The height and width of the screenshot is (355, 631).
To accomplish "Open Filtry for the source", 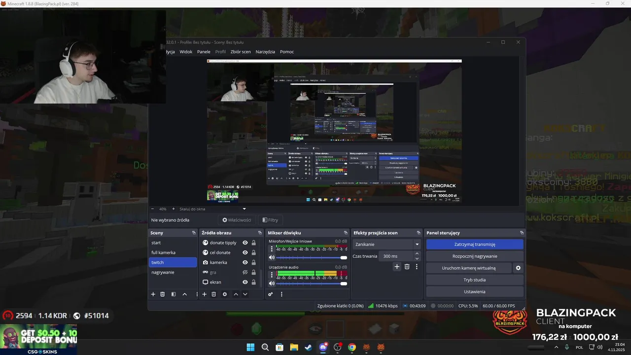I will tap(270, 220).
